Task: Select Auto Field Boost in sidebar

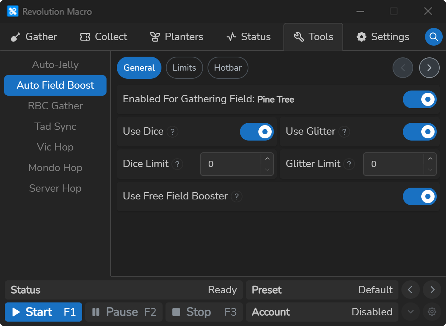Action: (x=55, y=85)
